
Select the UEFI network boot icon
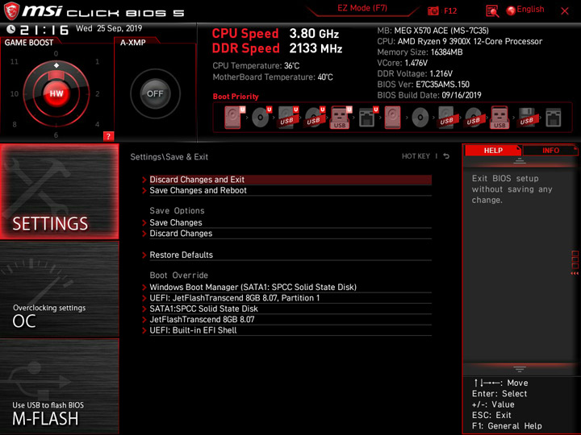click(x=368, y=118)
